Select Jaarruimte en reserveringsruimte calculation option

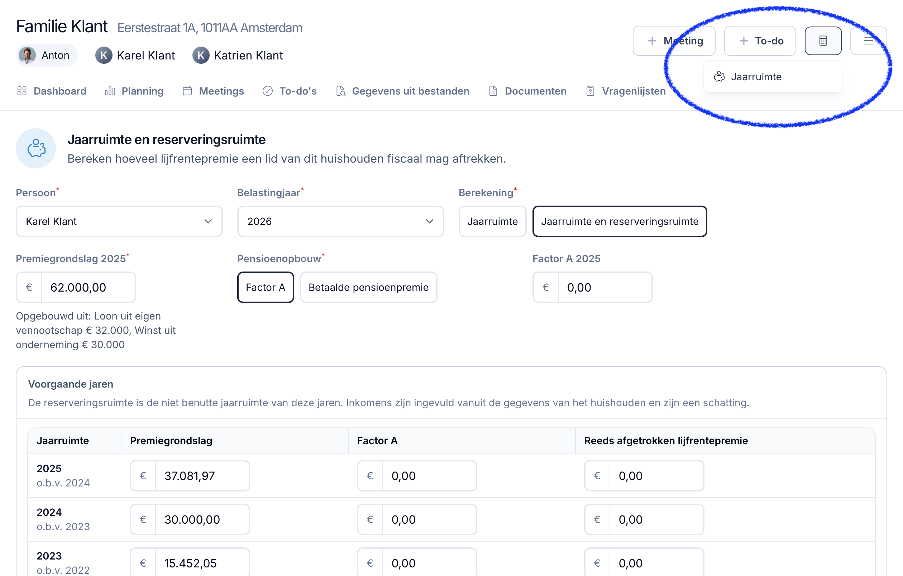click(620, 221)
